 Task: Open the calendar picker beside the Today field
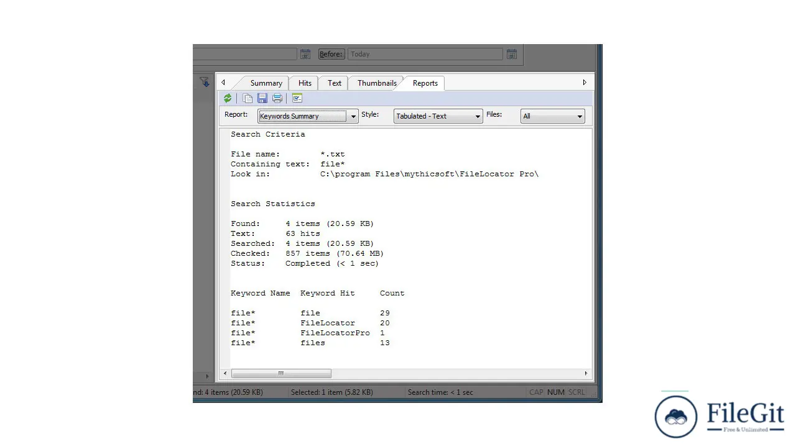coord(511,54)
